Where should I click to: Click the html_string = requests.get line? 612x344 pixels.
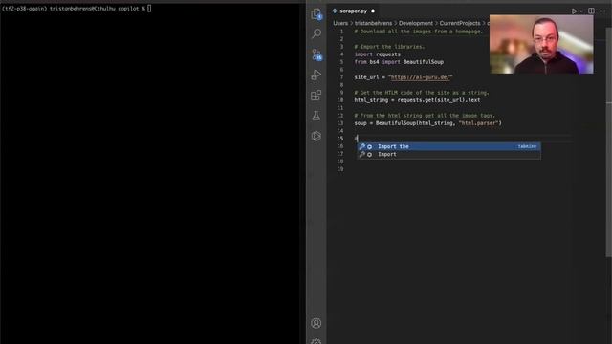(417, 100)
